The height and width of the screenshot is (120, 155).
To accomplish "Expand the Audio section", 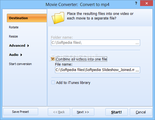I will (x=14, y=55).
